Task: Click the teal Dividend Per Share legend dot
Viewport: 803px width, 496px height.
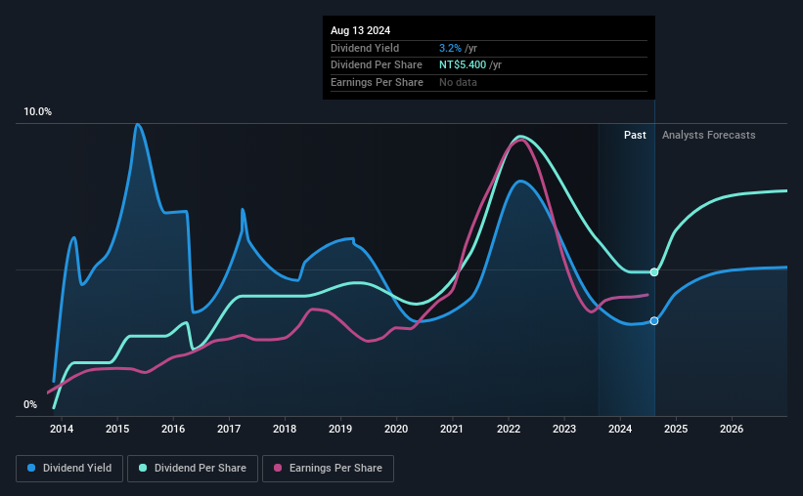Action: coord(143,468)
